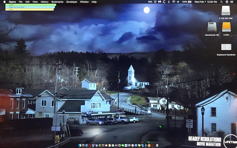This screenshot has width=237, height=148.
Task: Select the Macintosh HD drive icon
Action: click(212, 27)
